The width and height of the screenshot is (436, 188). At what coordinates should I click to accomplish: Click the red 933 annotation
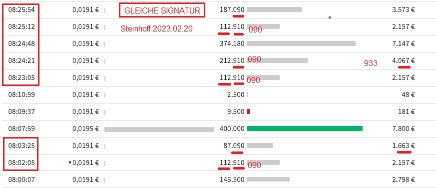(371, 63)
